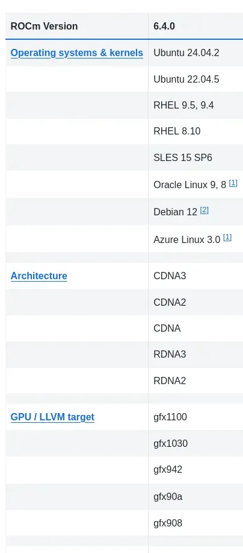
Task: Click the RHEL 8.10 cell
Action: (x=195, y=131)
